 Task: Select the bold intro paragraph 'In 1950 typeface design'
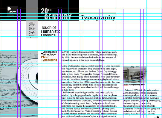(x=89, y=56)
